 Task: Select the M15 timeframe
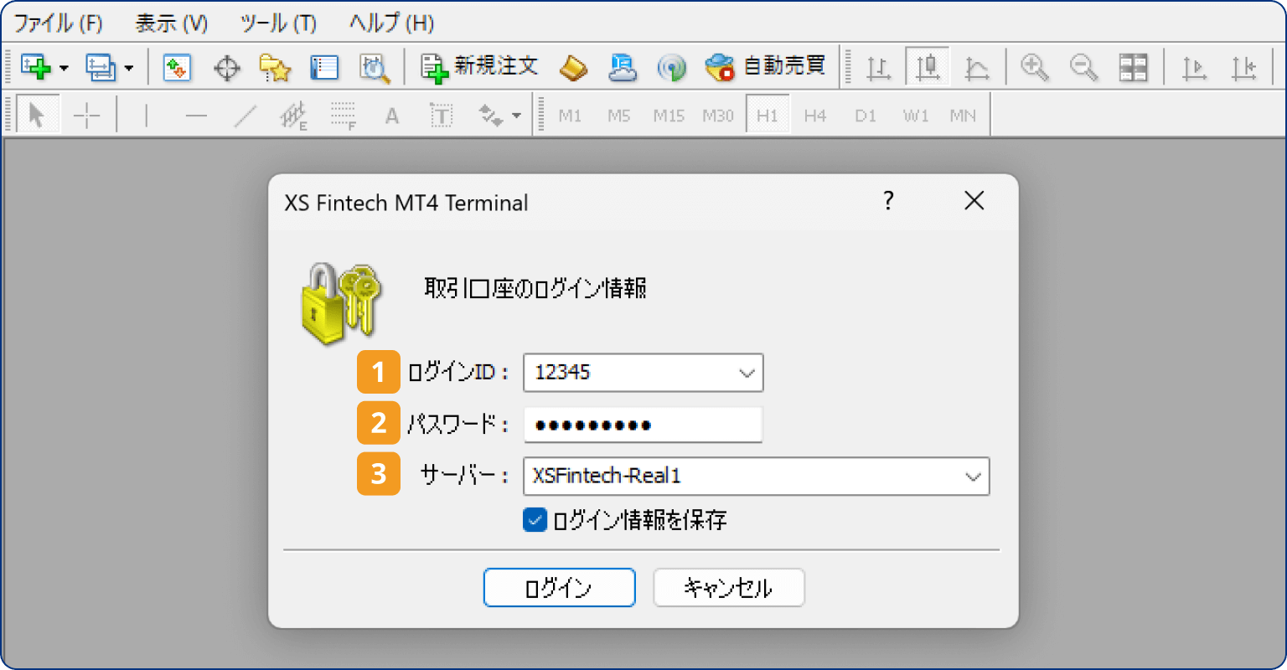point(669,116)
